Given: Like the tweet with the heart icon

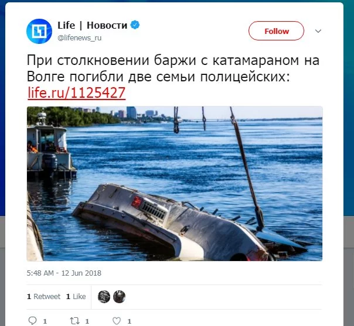Looking at the screenshot, I should [117, 321].
